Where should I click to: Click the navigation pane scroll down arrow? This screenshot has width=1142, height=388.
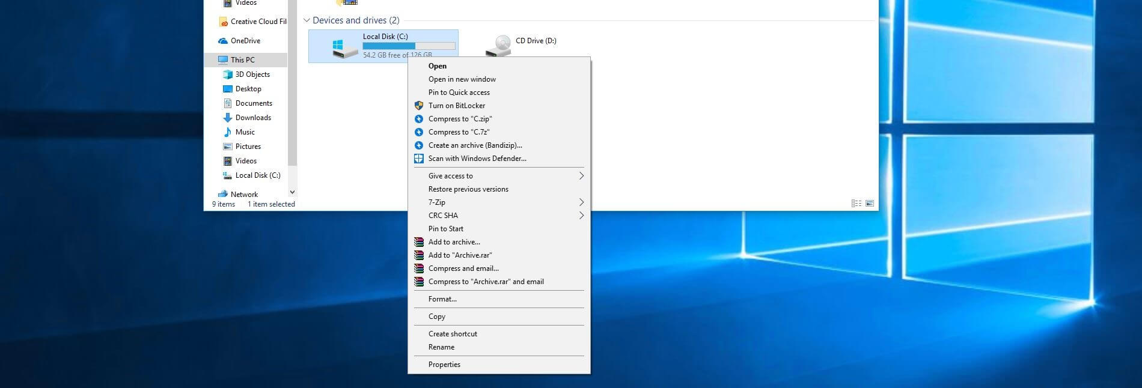[292, 192]
